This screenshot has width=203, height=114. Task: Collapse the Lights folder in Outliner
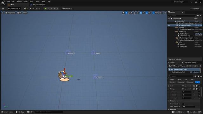[x=175, y=42]
